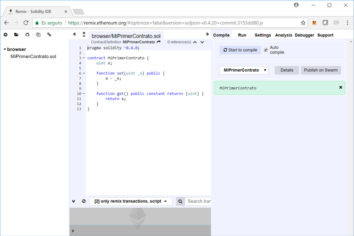
Task: Open the Chrome profile account icon
Action: pos(296,5)
